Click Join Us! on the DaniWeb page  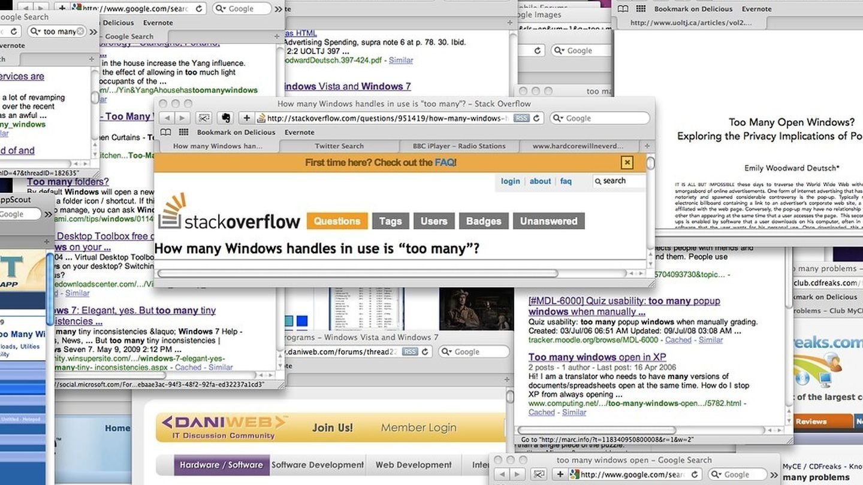tap(332, 428)
